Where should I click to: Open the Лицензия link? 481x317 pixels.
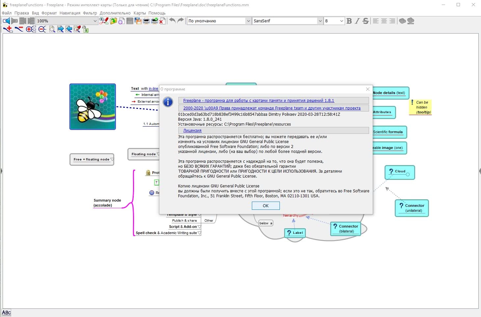click(x=192, y=131)
